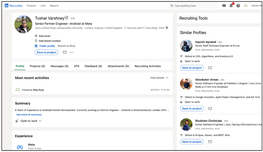Click the Open to work icon in Summary
Image resolution: width=263 pixels, height=152 pixels.
17,121
